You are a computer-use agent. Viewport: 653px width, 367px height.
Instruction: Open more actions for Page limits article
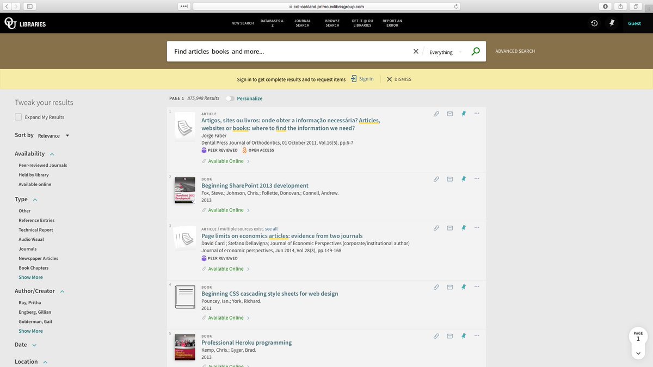click(477, 227)
